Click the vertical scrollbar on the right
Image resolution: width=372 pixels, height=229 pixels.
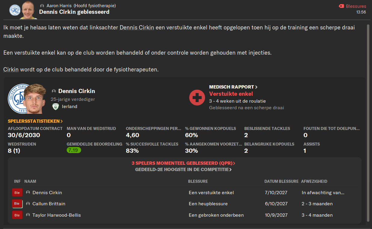[x=368, y=123]
